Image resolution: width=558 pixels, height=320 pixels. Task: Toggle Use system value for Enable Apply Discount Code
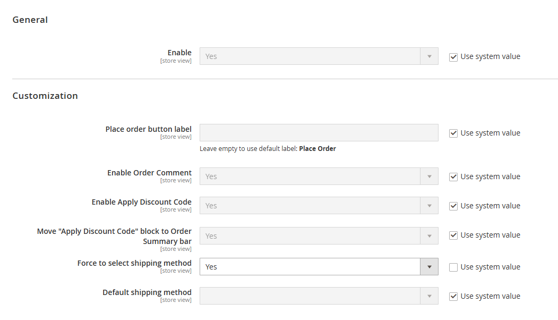[x=453, y=206]
